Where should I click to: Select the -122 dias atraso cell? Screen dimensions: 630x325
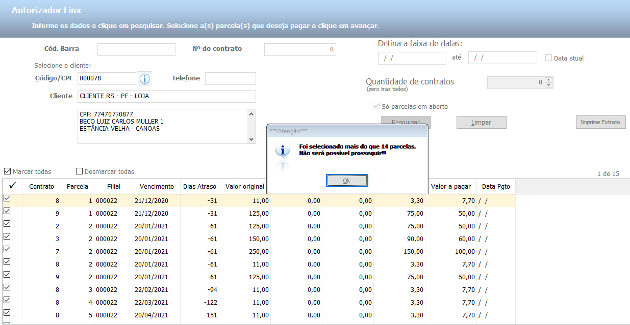pyautogui.click(x=200, y=302)
